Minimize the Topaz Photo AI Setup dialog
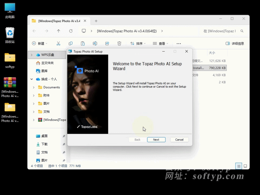 click(163, 51)
